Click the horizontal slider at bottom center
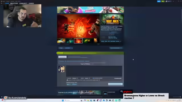 point(92,97)
